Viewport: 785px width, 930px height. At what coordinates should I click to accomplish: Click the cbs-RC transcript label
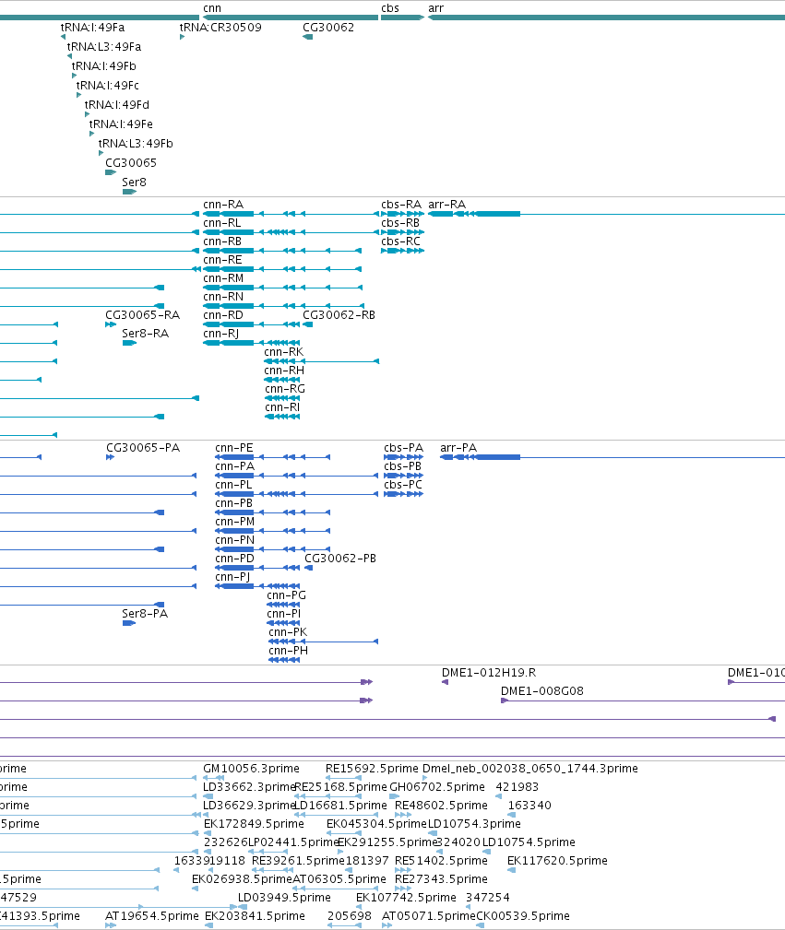point(401,241)
